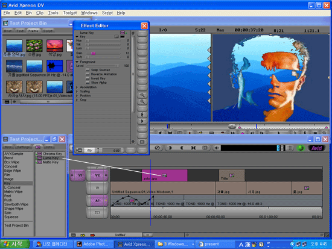
Task: Switch to Settings tab in project window
Action: 24,147
